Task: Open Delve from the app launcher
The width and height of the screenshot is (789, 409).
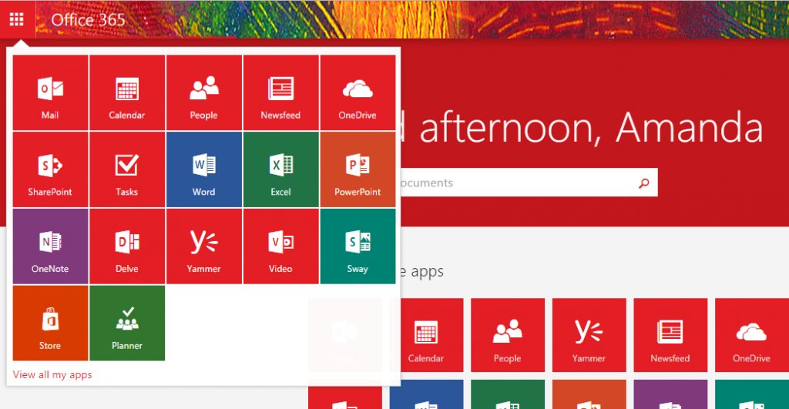Action: tap(127, 246)
